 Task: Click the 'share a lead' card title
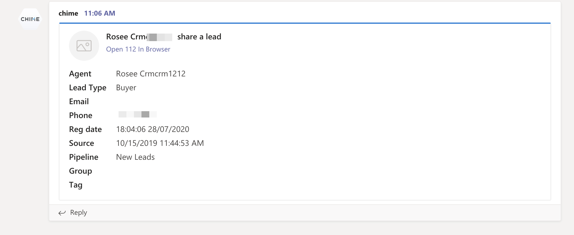point(199,37)
